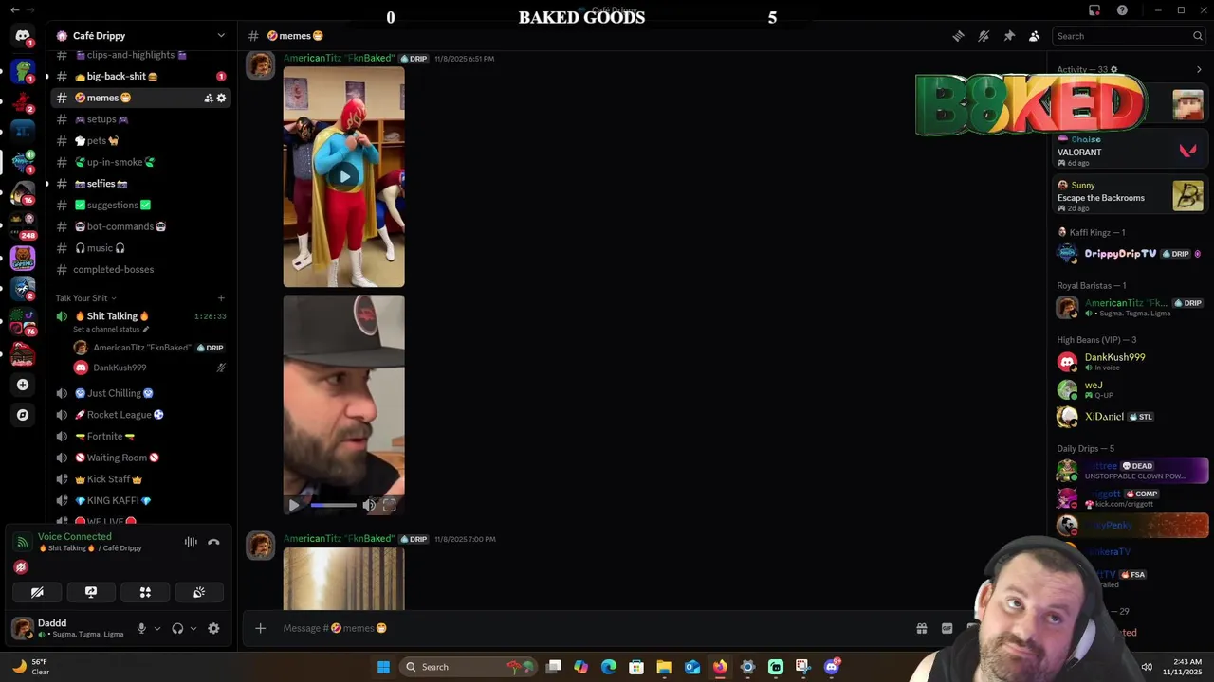
Task: Click the channel Search field
Action: pos(1129,36)
